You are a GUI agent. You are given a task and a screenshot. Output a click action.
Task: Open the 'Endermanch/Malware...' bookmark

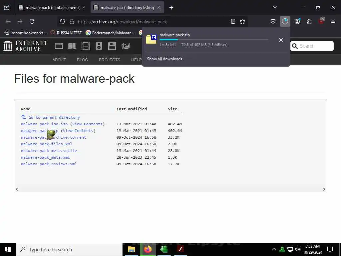click(x=110, y=33)
